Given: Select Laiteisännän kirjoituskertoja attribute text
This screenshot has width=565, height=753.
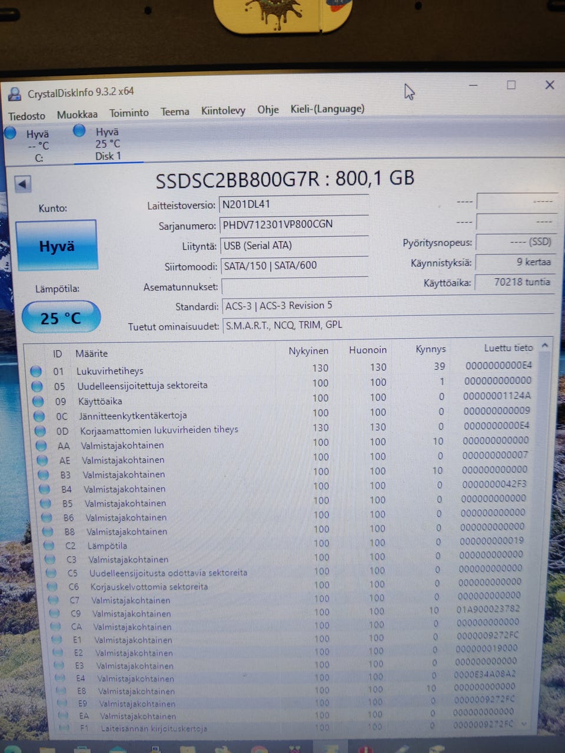Looking at the screenshot, I should click(x=154, y=729).
